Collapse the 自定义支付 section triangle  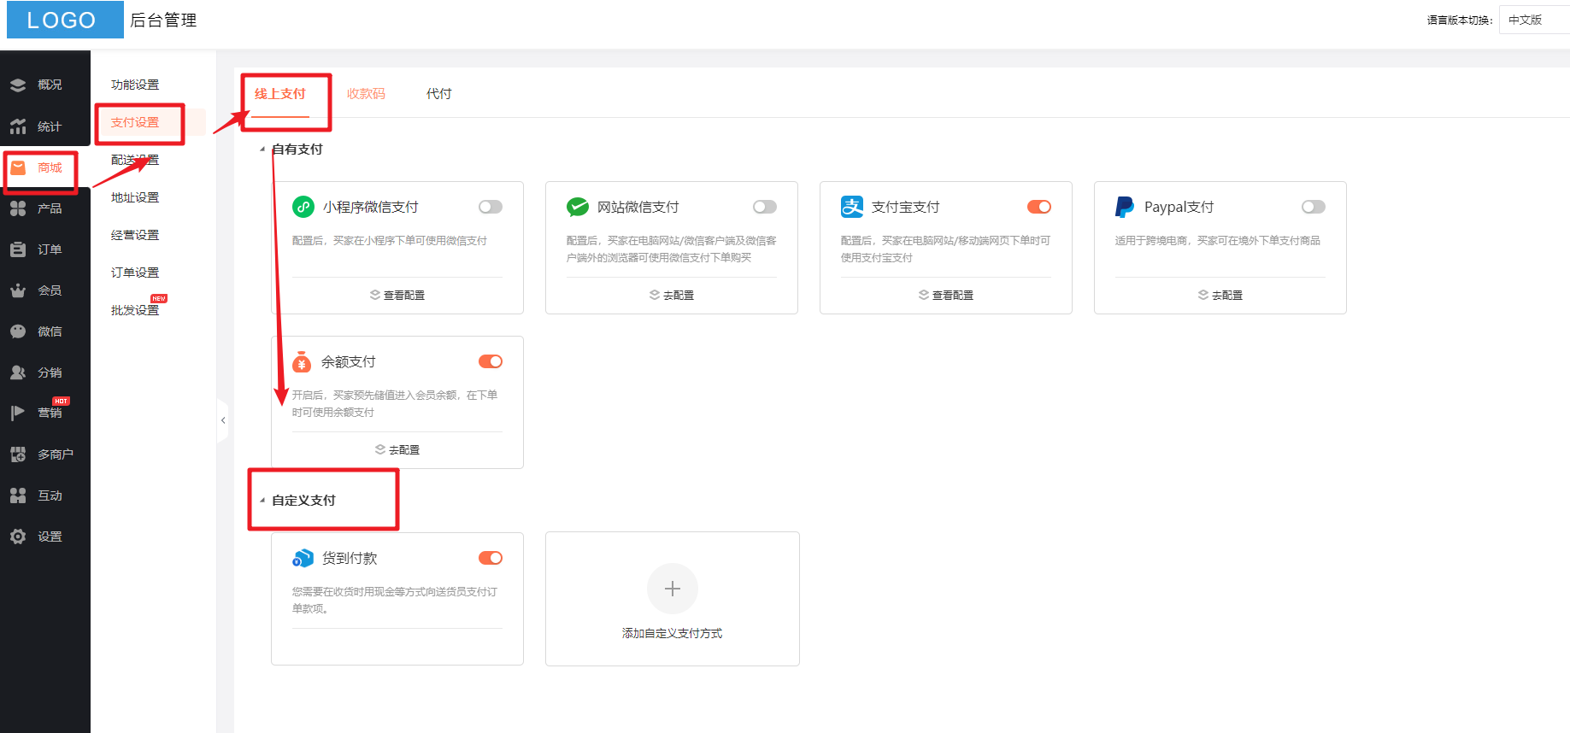[262, 501]
